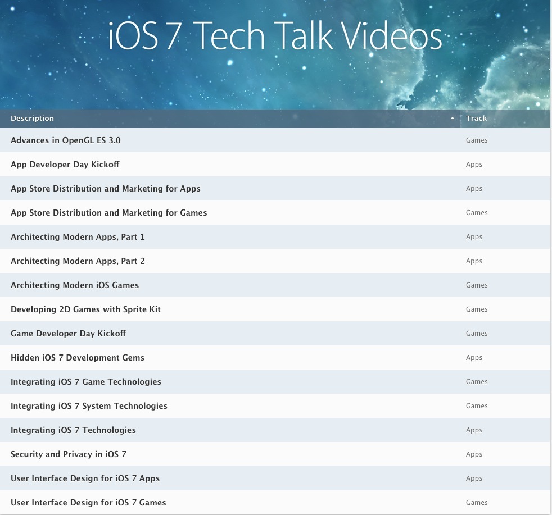The height and width of the screenshot is (515, 552).
Task: Click Apps track in Security and Privacy row
Action: pyautogui.click(x=474, y=454)
